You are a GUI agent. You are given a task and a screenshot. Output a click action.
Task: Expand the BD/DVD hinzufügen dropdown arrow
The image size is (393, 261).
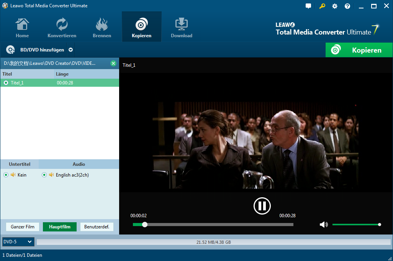pos(71,50)
